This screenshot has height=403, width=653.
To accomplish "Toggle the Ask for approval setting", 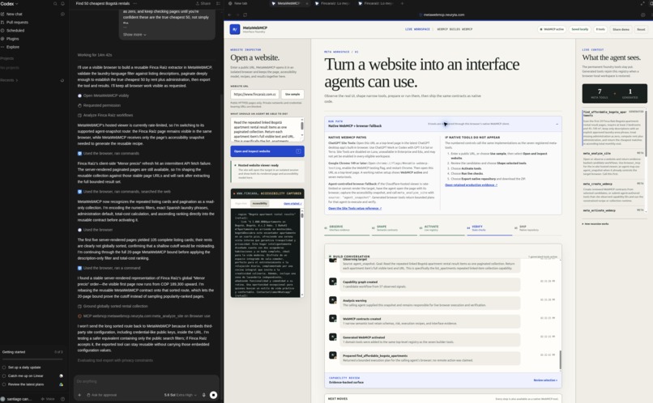I will (x=101, y=395).
